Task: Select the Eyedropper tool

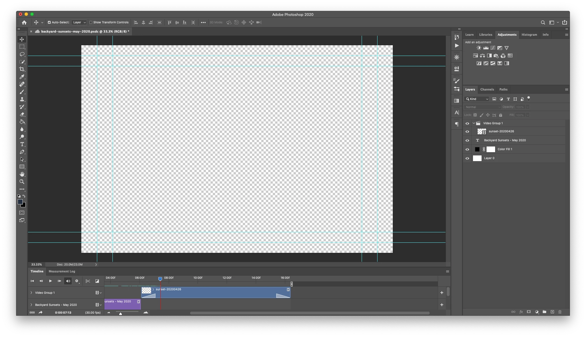Action: 22,77
